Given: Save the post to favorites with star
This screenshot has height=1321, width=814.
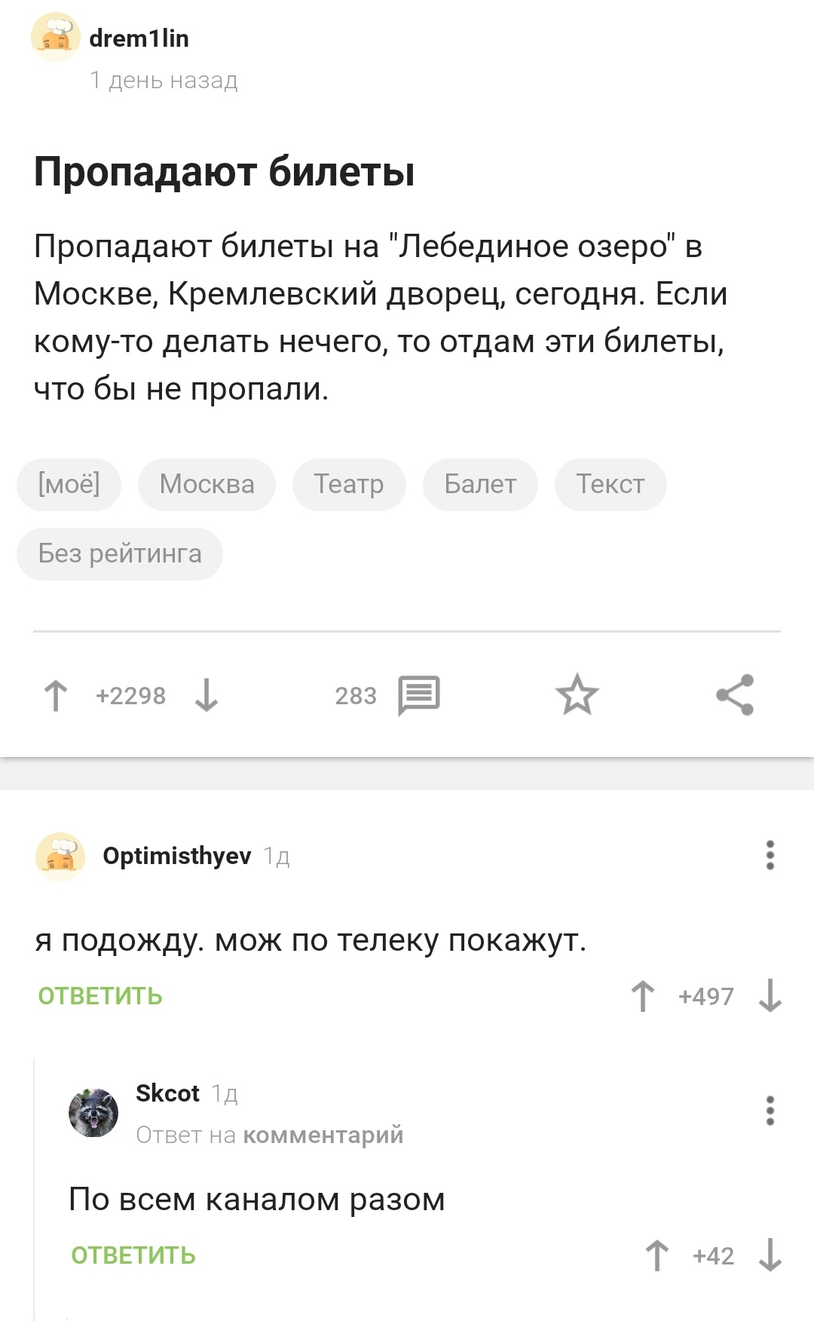Looking at the screenshot, I should pyautogui.click(x=577, y=694).
